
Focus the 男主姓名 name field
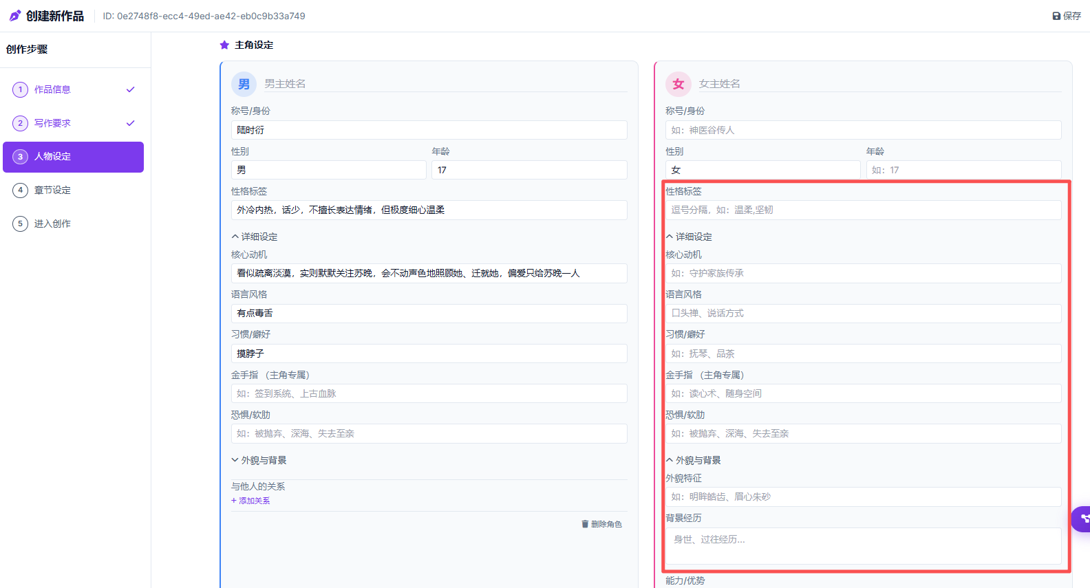point(445,84)
